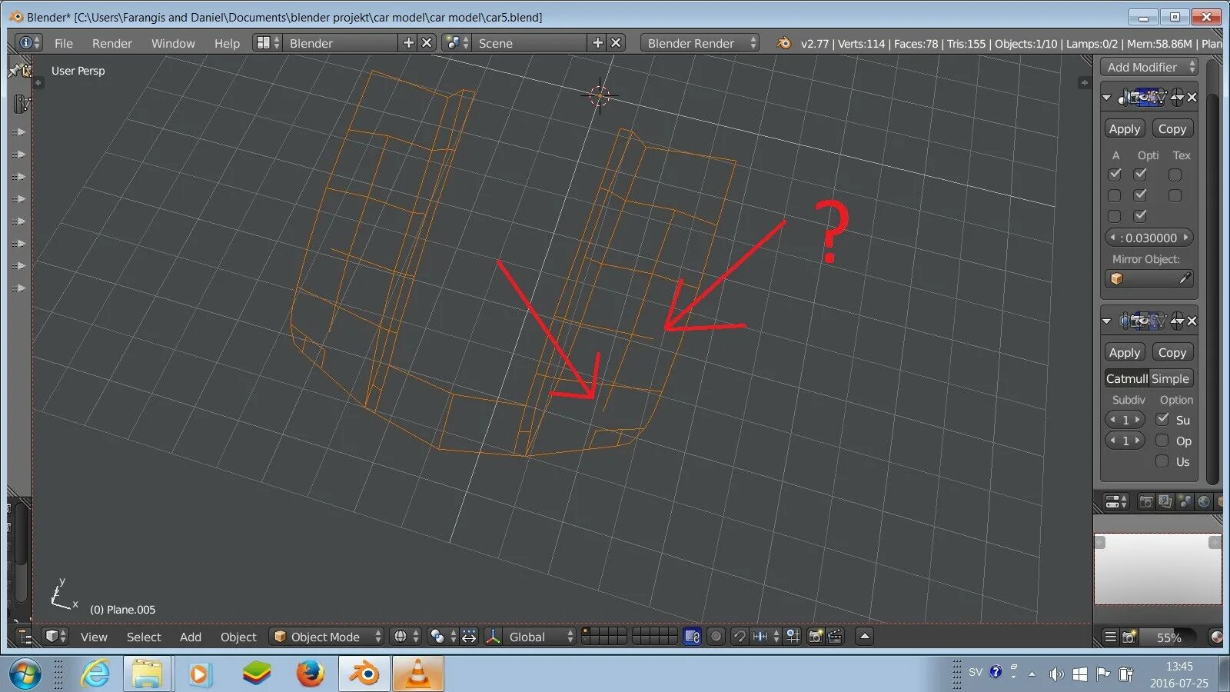Apply the Mirror modifier
Image resolution: width=1230 pixels, height=692 pixels.
coord(1125,129)
